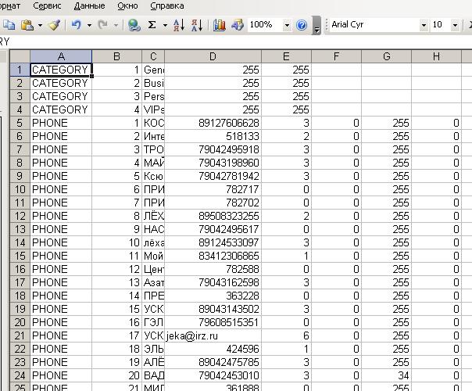This screenshot has height=391, width=472.
Task: Open the Справка menu
Action: [166, 5]
